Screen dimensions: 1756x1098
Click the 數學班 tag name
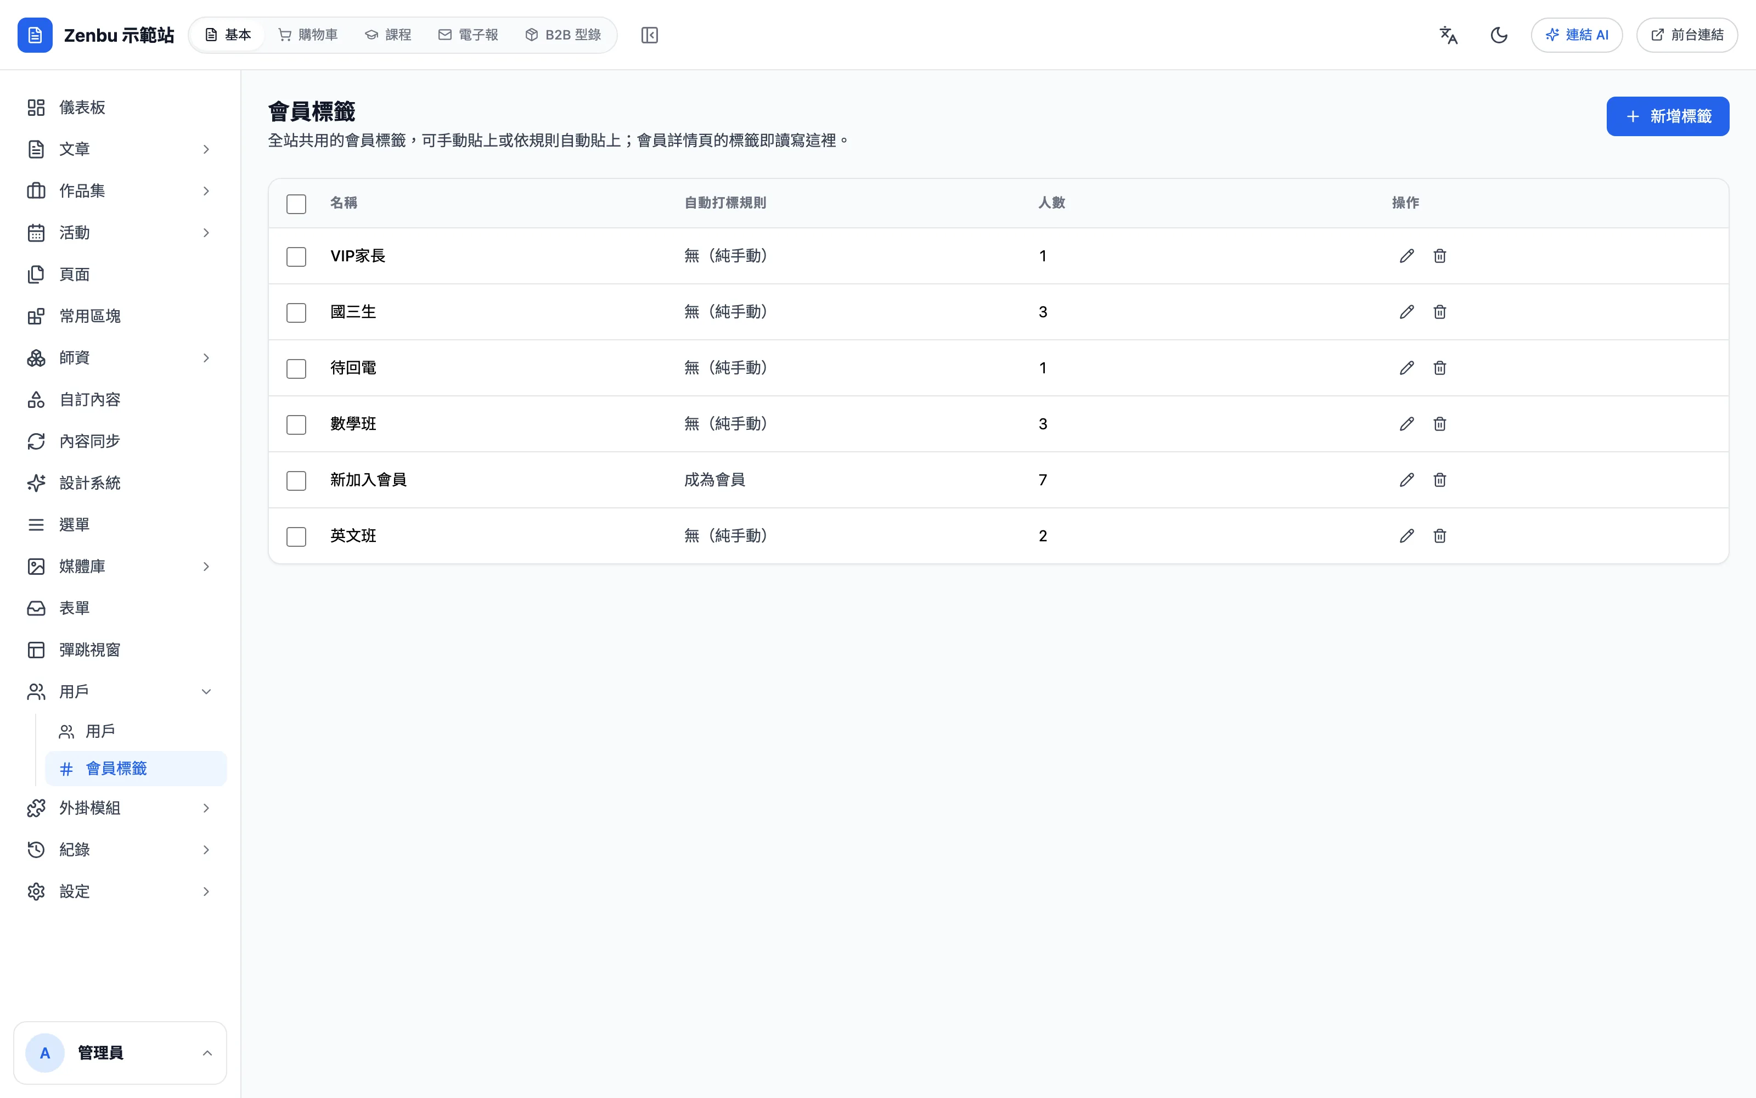click(353, 423)
